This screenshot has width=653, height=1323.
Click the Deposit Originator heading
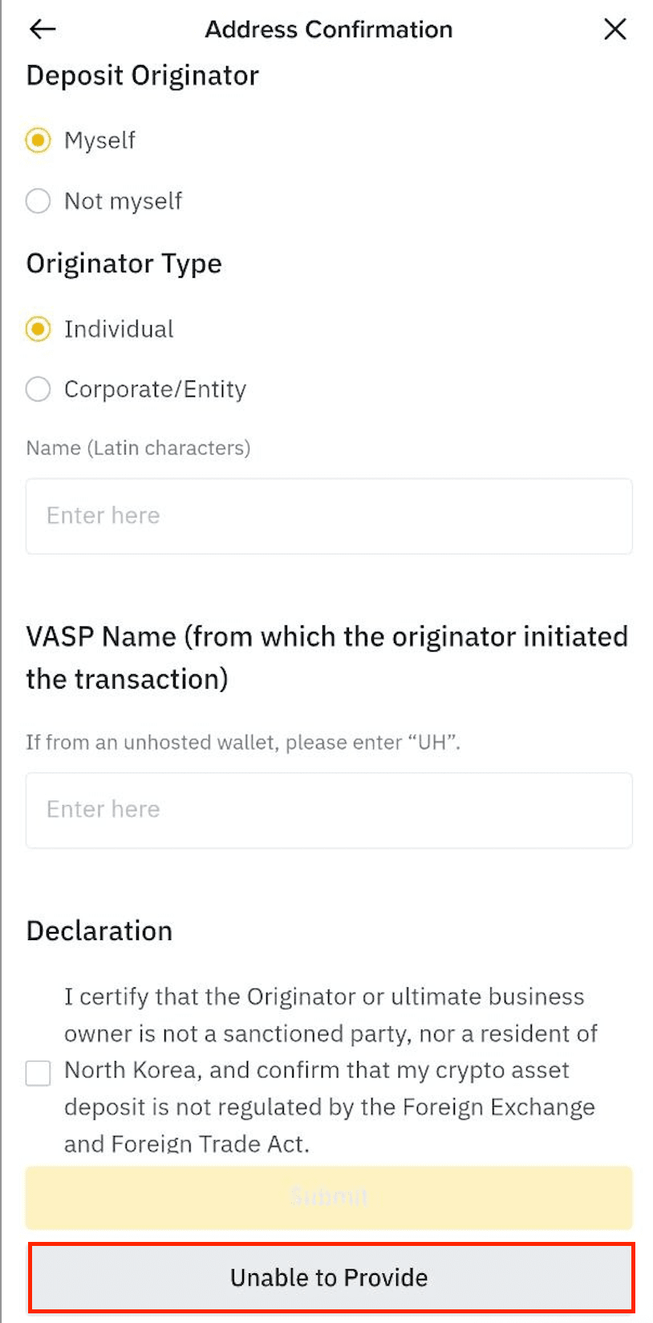[x=143, y=75]
